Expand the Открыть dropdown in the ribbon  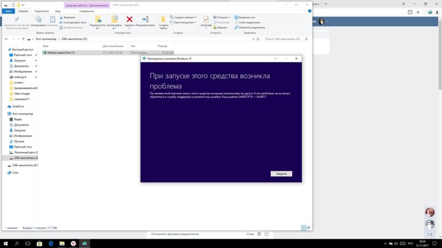(222, 18)
